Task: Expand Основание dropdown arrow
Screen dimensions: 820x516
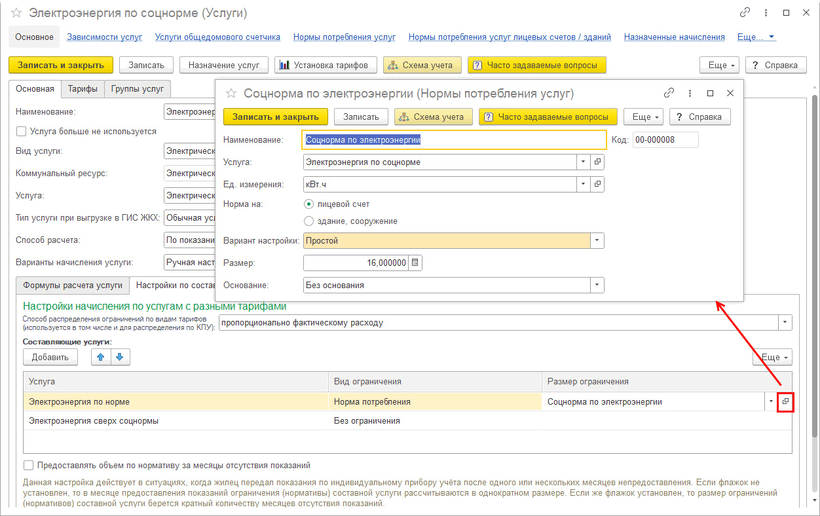Action: click(x=597, y=286)
